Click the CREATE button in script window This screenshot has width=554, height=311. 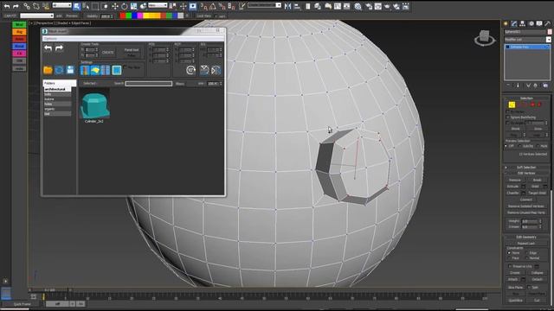coord(107,52)
